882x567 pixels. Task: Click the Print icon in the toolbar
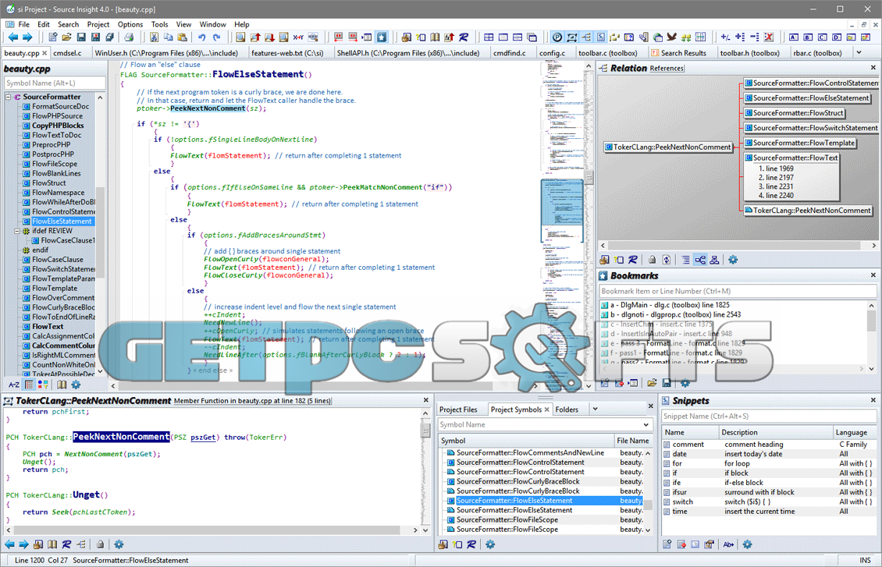129,37
